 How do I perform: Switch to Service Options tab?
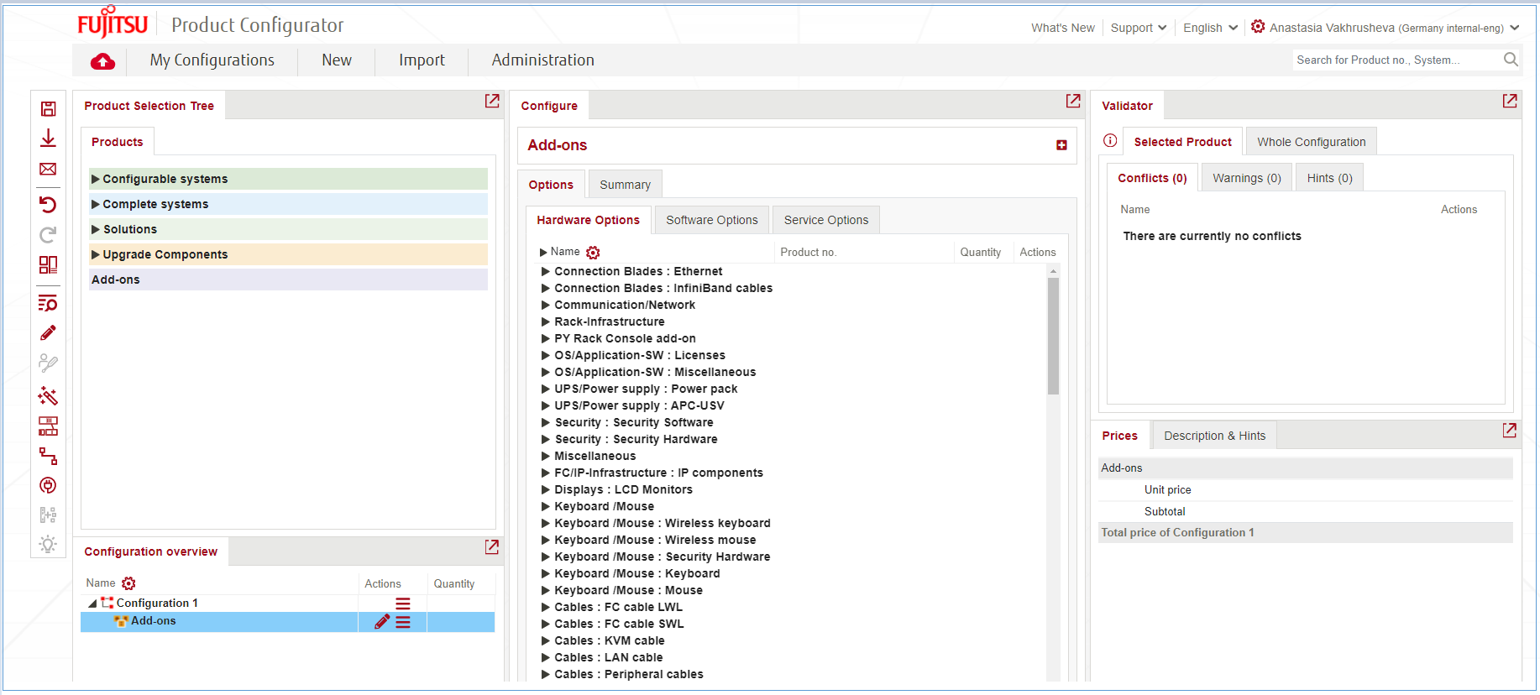pyautogui.click(x=826, y=220)
